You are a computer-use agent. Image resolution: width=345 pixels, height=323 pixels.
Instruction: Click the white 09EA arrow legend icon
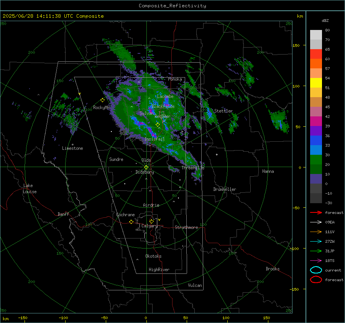(316, 222)
